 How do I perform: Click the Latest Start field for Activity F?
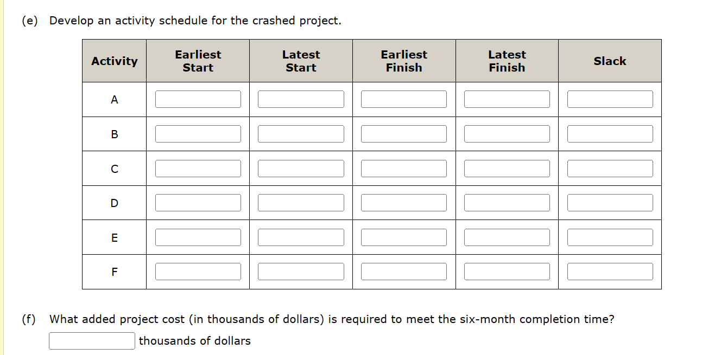(x=301, y=271)
